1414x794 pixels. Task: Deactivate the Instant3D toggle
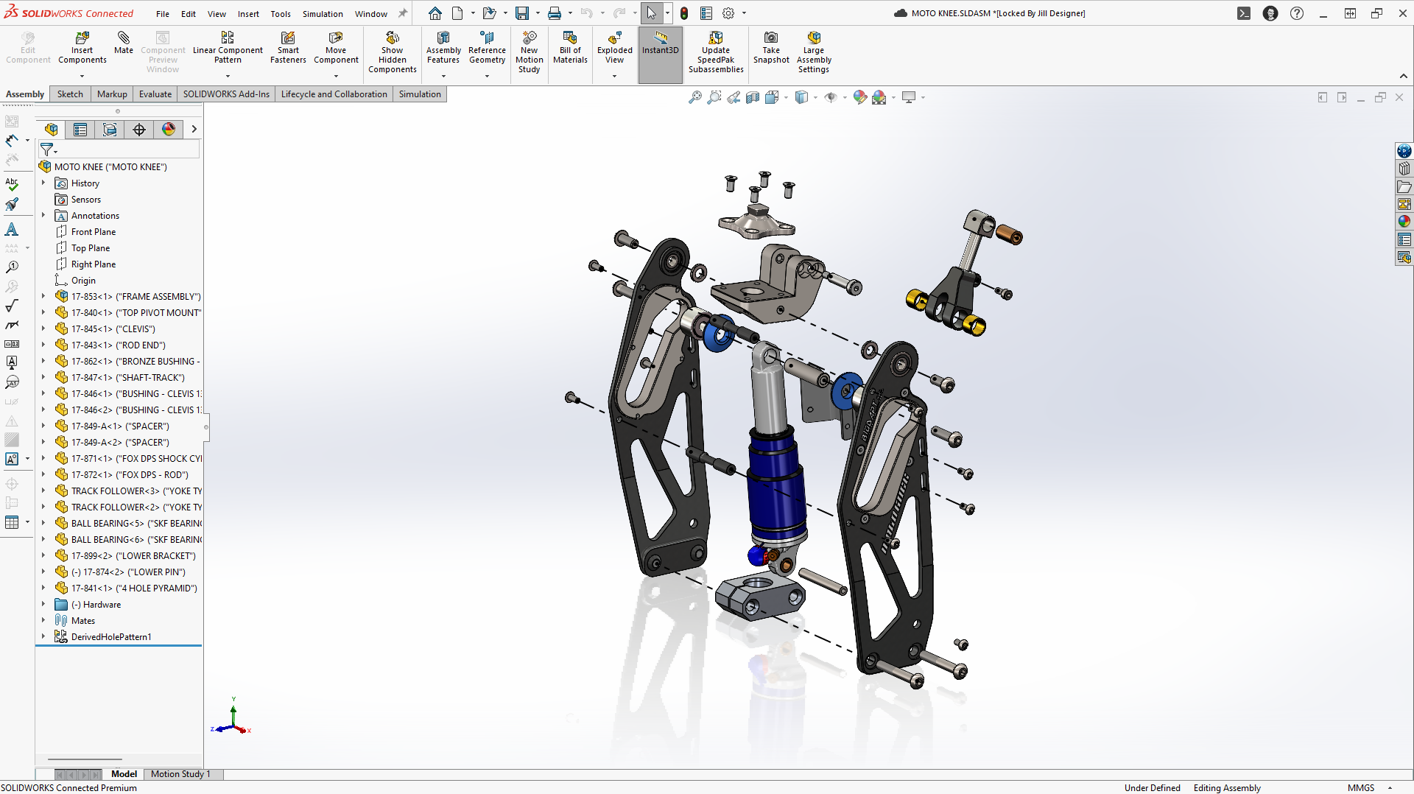click(660, 49)
